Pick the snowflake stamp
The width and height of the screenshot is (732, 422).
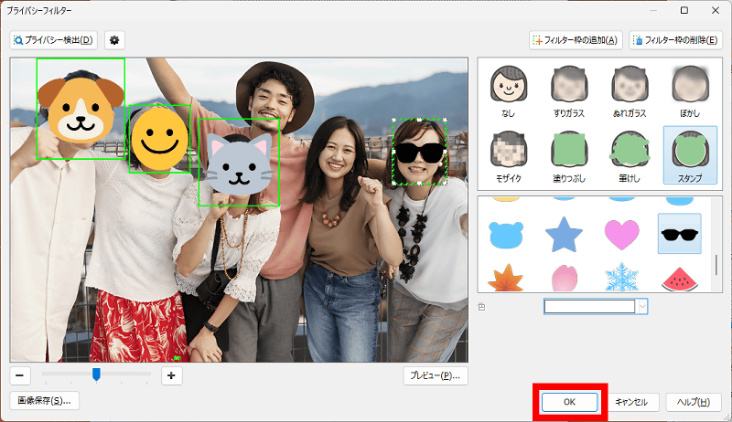621,278
